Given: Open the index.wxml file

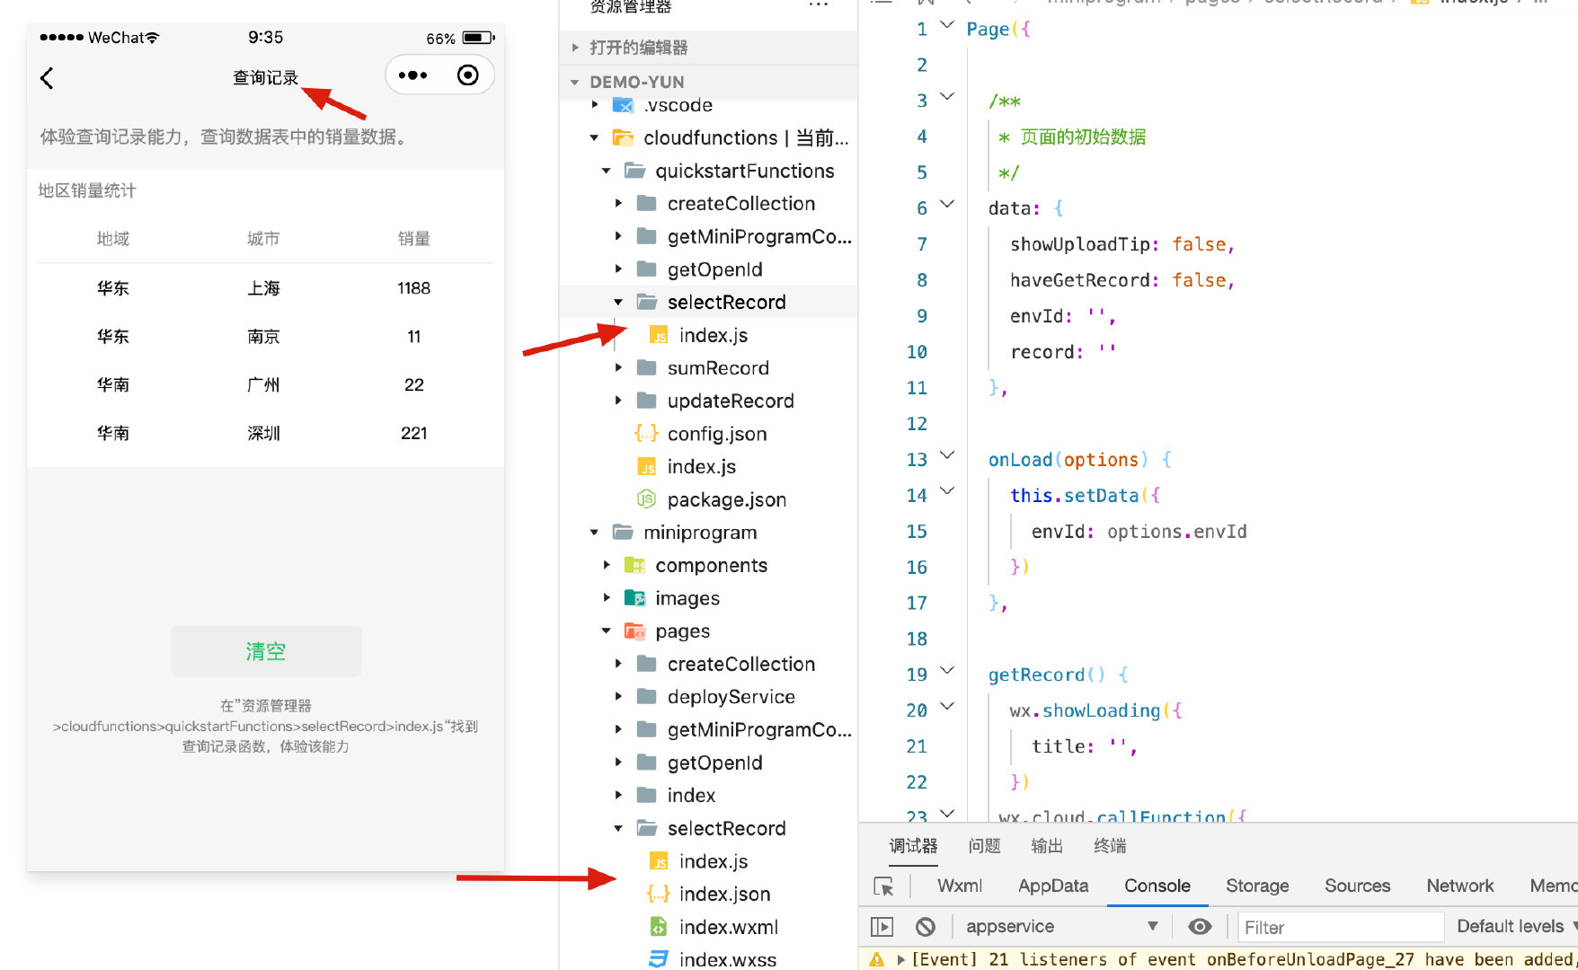Looking at the screenshot, I should [729, 927].
